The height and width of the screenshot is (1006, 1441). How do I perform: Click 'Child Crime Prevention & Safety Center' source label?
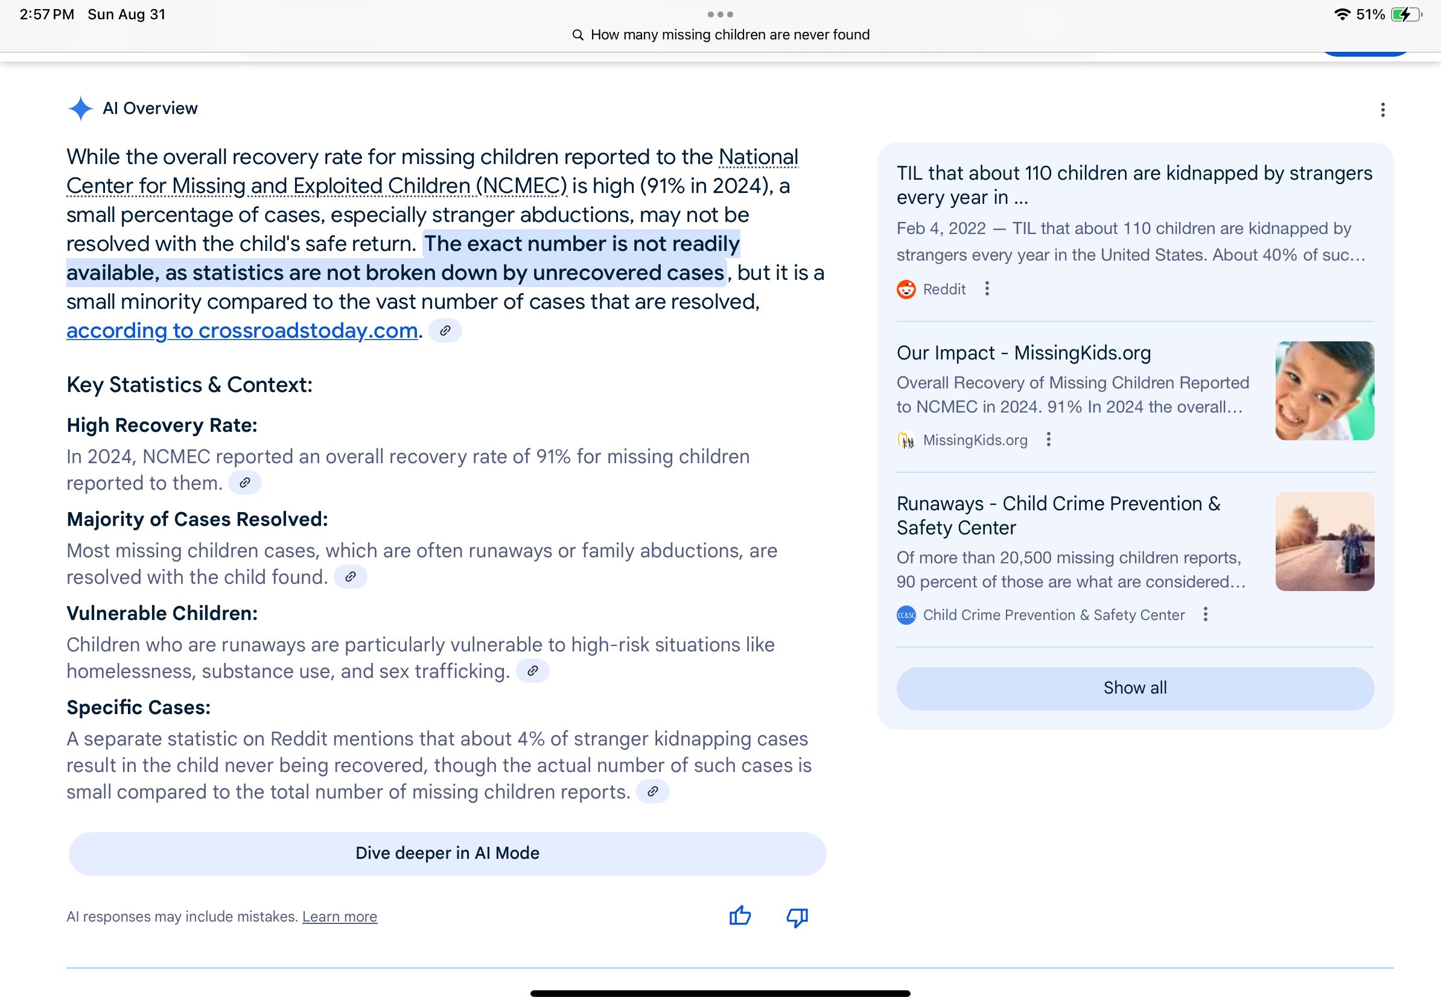pos(1054,615)
